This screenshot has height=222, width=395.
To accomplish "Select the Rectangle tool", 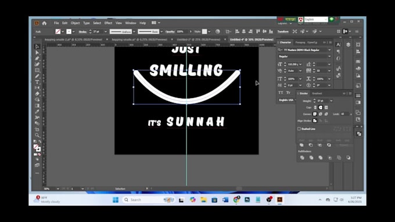I will click(x=37, y=70).
